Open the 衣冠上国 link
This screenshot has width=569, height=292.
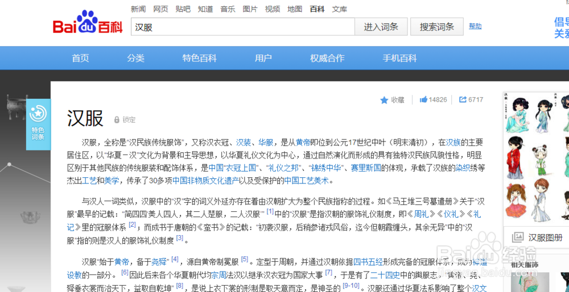pos(240,168)
